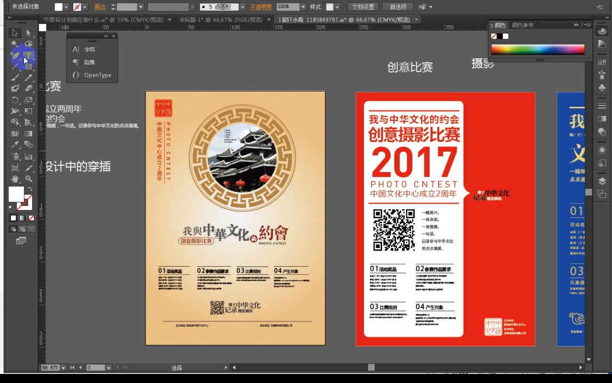The height and width of the screenshot is (383, 612).
Task: Select the Artboard tool
Action: tap(15, 168)
